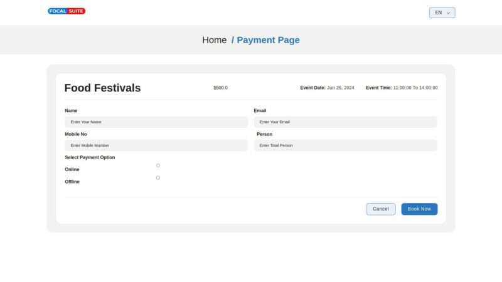Screen dimensions: 502x282
Task: Select the Online payment radio button
Action: [x=158, y=165]
